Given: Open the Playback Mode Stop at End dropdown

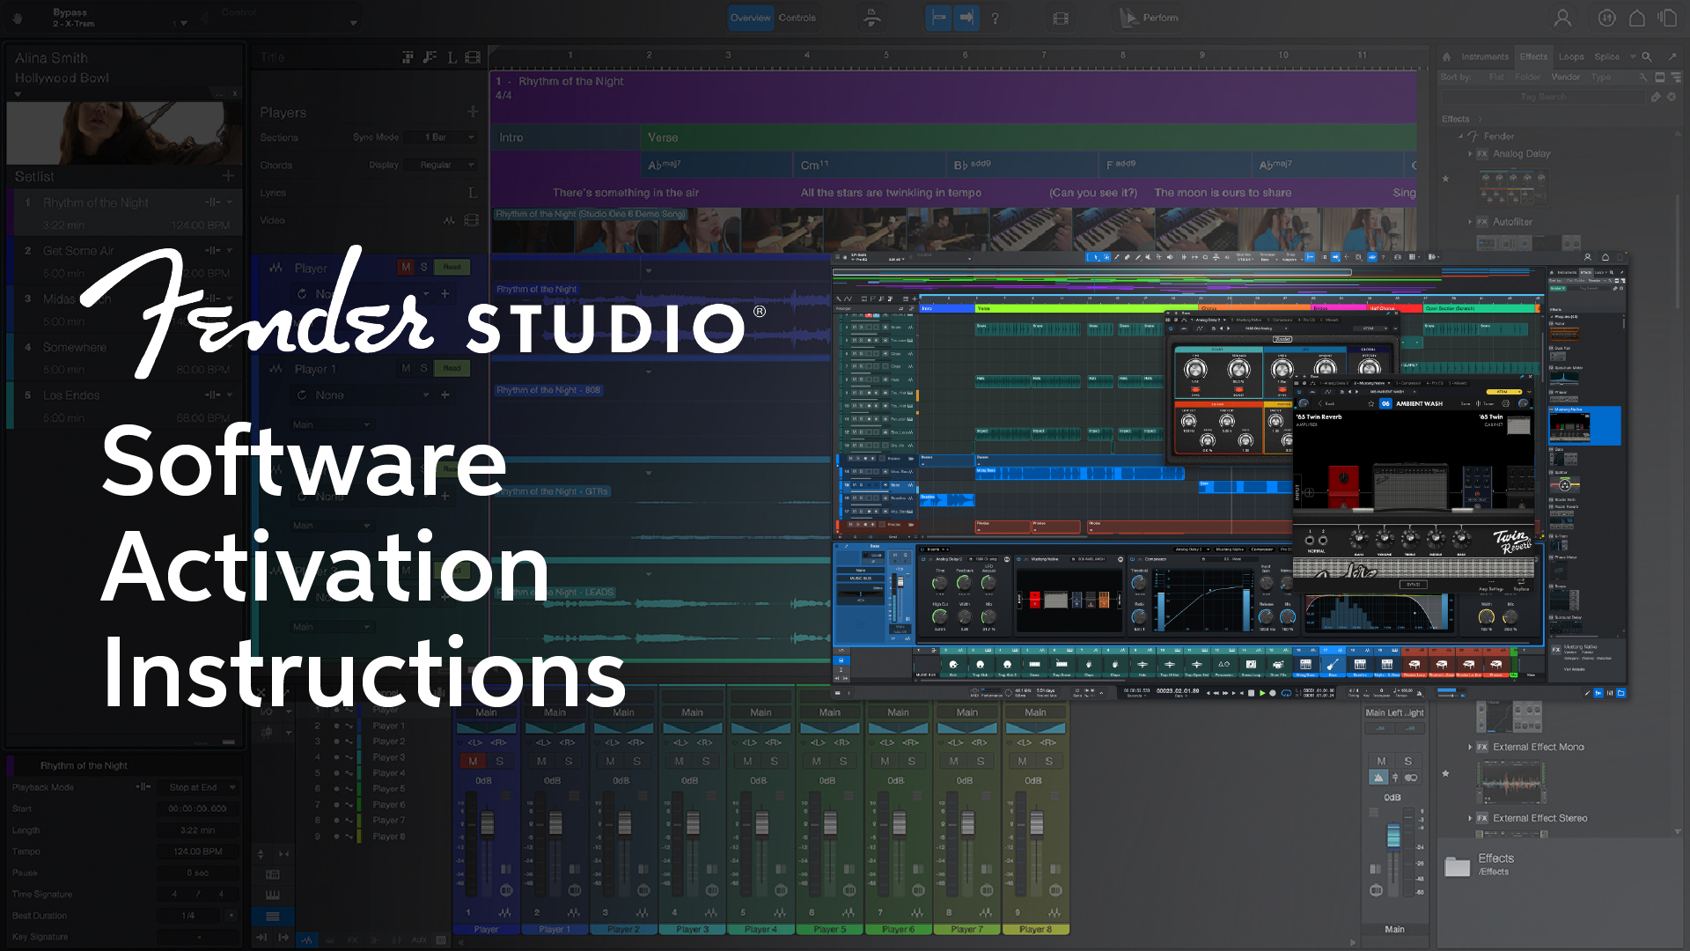Looking at the screenshot, I should click(199, 786).
